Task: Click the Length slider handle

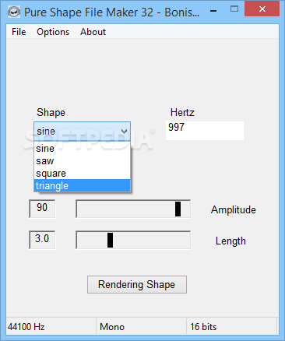Action: pos(110,240)
